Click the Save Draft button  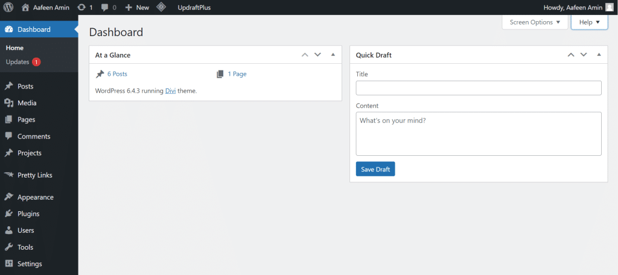[375, 169]
